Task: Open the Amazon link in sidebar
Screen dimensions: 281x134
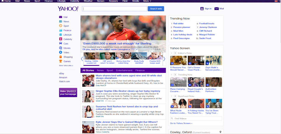Action: click(x=63, y=78)
